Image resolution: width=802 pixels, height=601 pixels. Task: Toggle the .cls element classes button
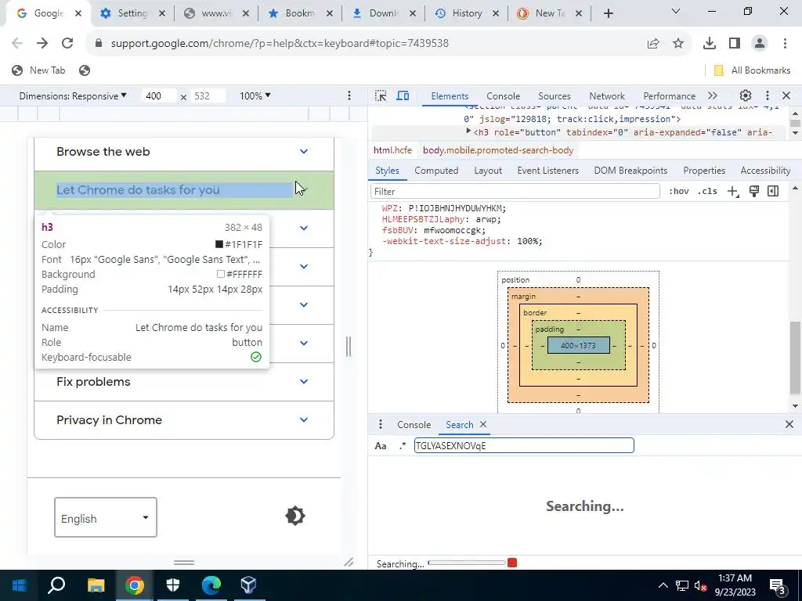707,191
